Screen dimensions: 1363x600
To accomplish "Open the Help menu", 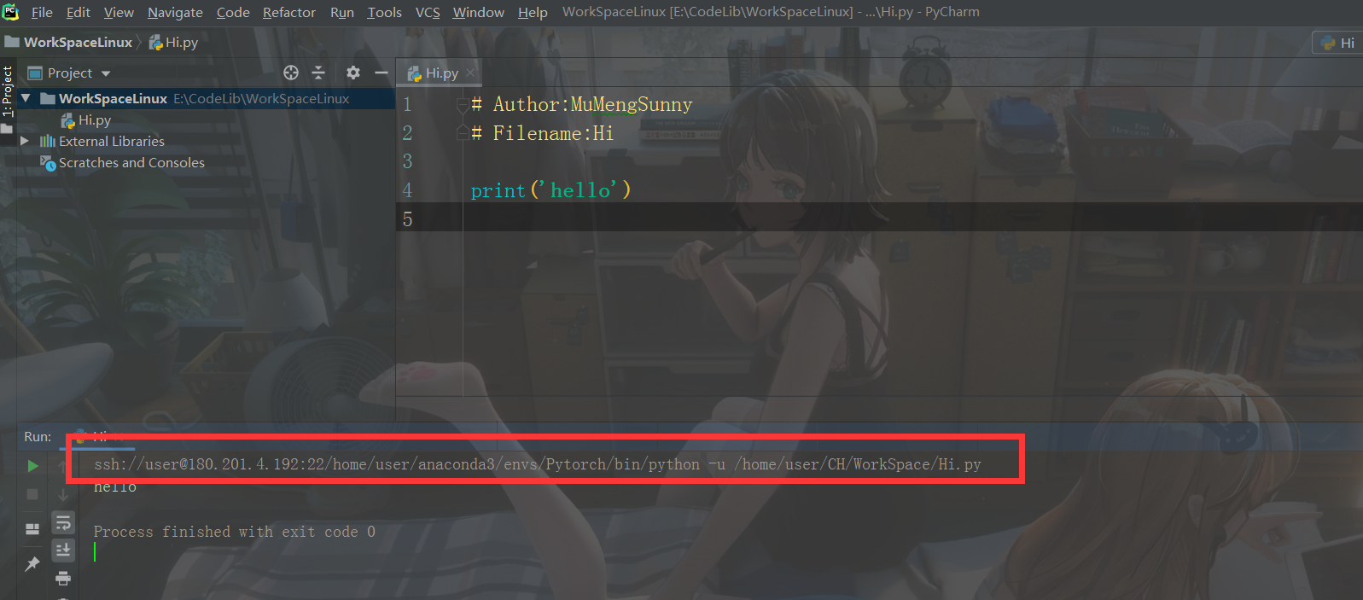I will [533, 12].
